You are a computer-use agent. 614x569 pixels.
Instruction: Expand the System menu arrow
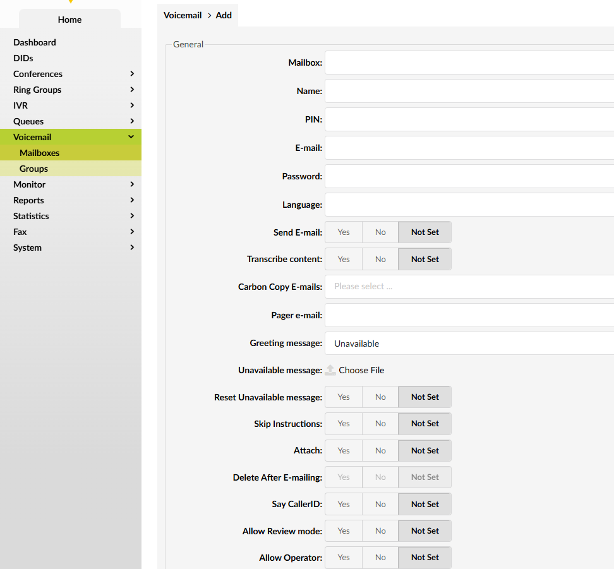(x=131, y=248)
